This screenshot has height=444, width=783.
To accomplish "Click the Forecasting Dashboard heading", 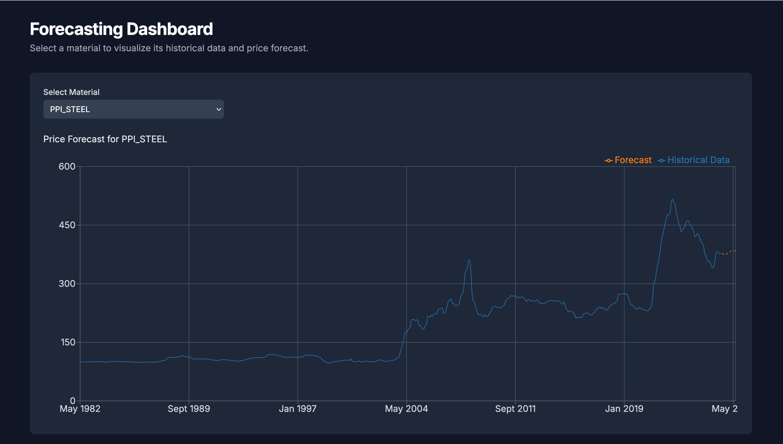I will (121, 29).
